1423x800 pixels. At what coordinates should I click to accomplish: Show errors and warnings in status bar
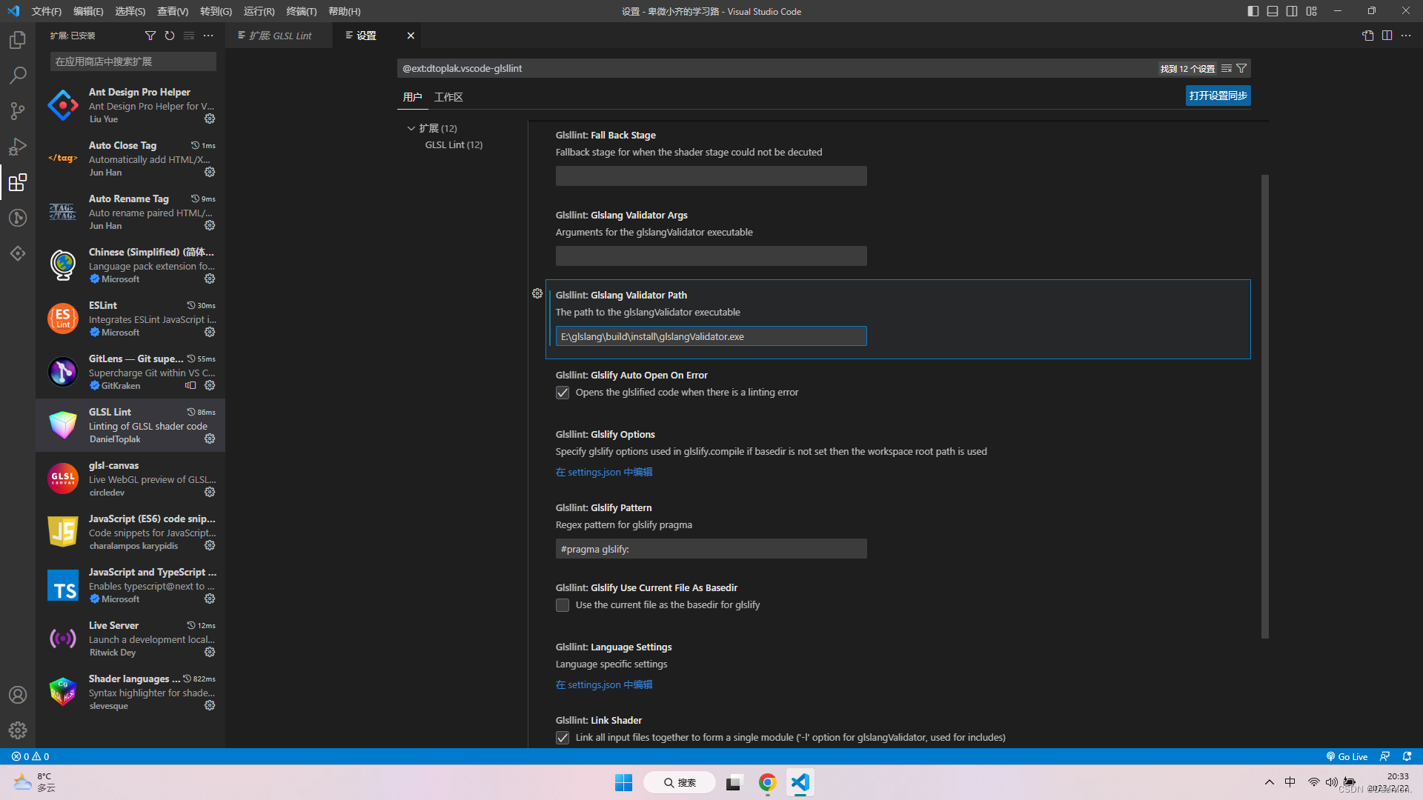pyautogui.click(x=30, y=756)
